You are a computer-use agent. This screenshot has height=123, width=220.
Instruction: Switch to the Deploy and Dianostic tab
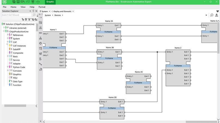[x=62, y=11]
